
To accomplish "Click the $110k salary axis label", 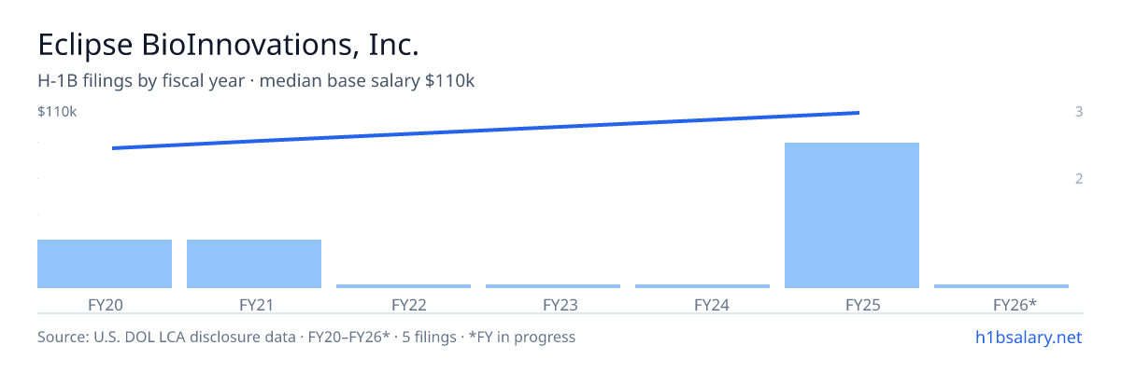I will pos(57,112).
